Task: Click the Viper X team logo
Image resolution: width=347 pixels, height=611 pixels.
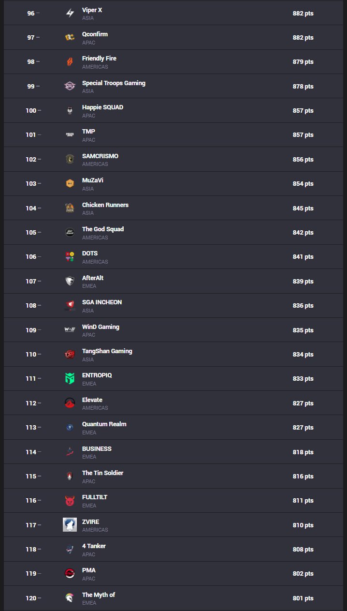Action: (70, 13)
